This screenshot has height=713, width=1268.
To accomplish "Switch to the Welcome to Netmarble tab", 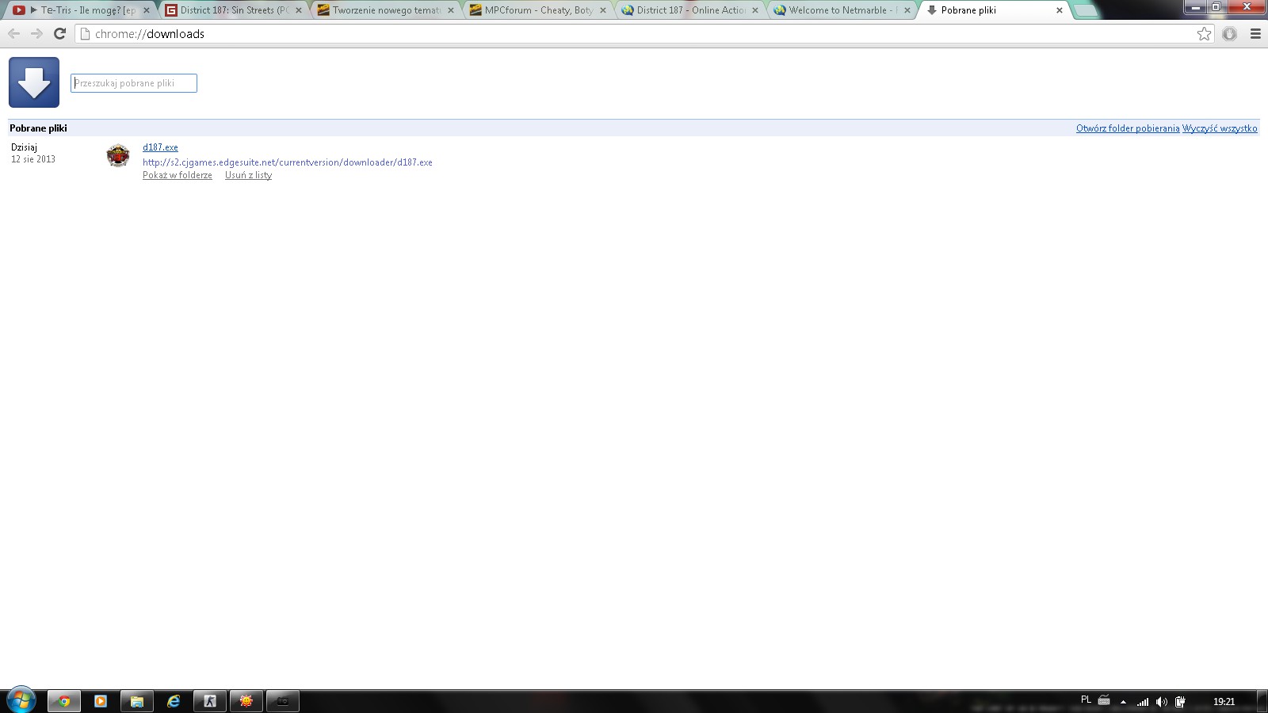I will [x=842, y=10].
